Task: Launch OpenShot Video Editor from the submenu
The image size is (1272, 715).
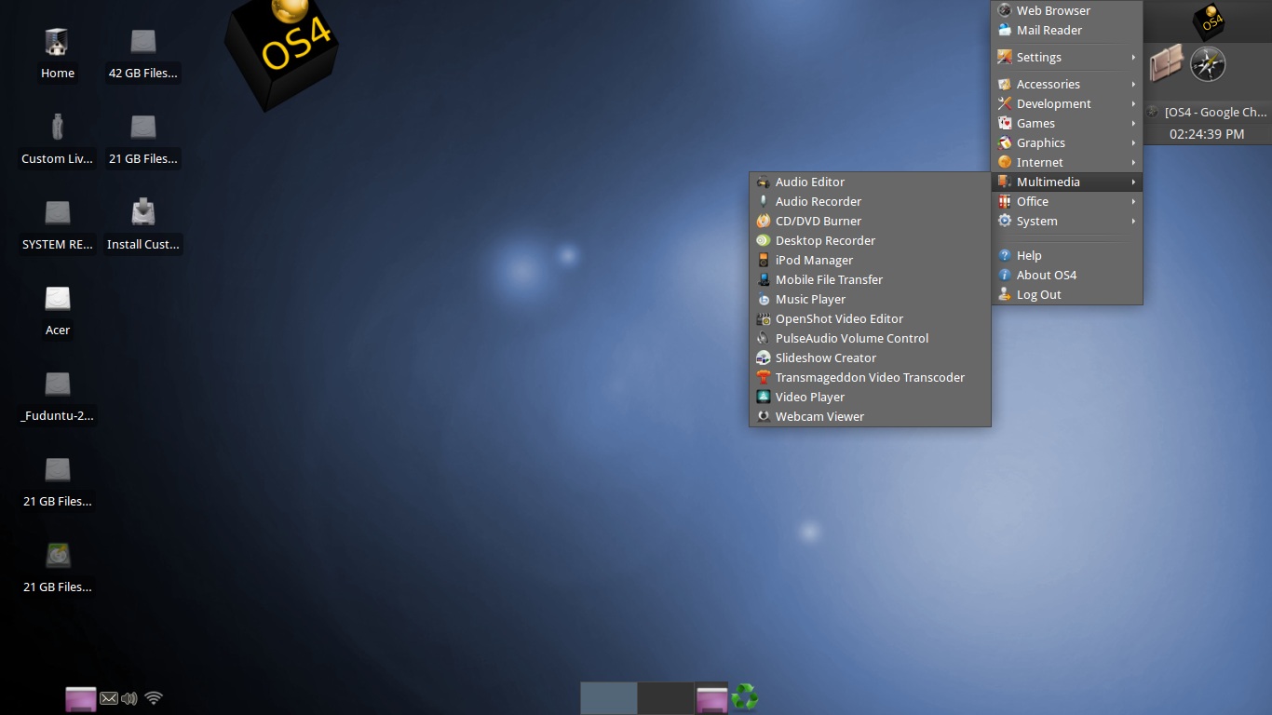Action: click(x=870, y=319)
